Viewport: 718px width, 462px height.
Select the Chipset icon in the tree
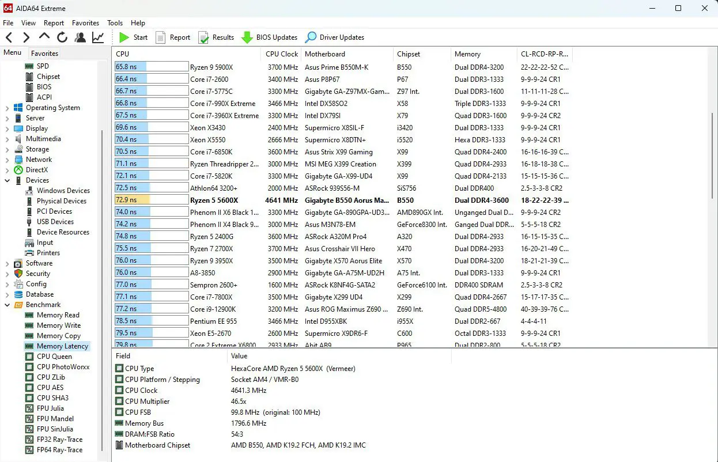[x=29, y=77]
